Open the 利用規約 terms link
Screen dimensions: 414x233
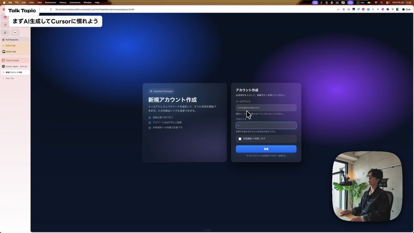pyautogui.click(x=247, y=139)
